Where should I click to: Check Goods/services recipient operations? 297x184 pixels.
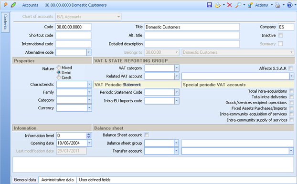tap(291, 103)
